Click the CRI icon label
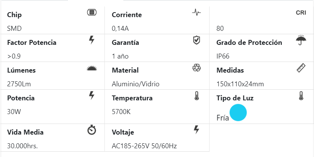This screenshot has width=314, height=157. click(x=301, y=13)
